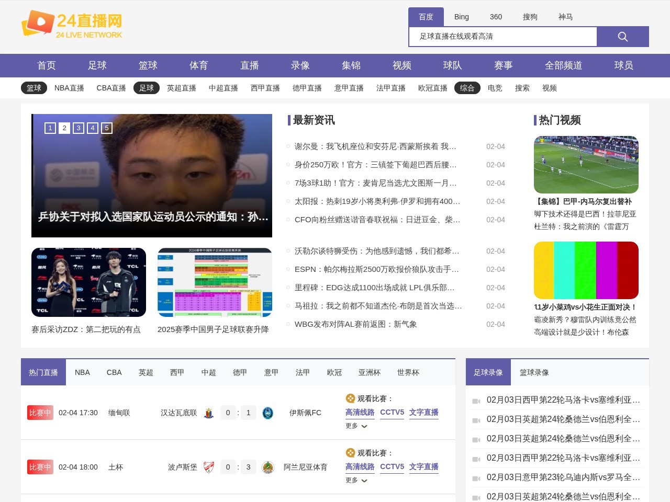
Task: Select carousel slide indicator 4
Action: coord(93,128)
